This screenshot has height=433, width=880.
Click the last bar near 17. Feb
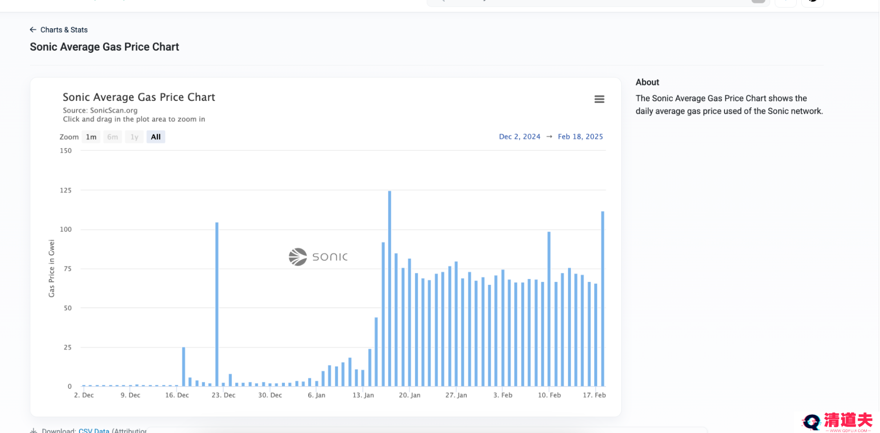pos(602,299)
